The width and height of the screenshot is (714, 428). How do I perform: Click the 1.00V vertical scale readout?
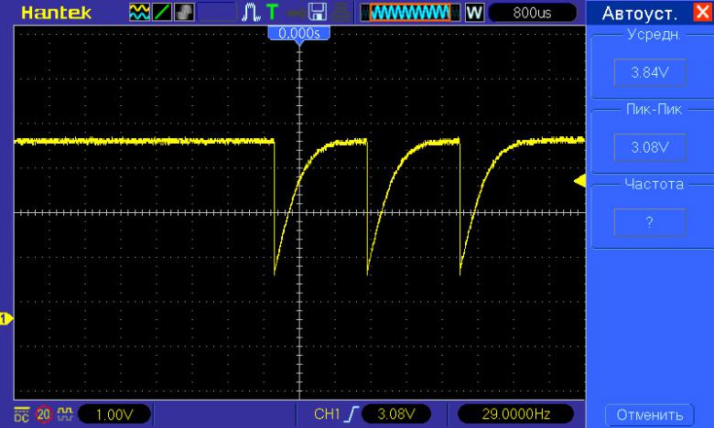pyautogui.click(x=114, y=414)
